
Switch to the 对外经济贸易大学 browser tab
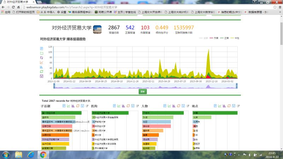pos(25,2)
